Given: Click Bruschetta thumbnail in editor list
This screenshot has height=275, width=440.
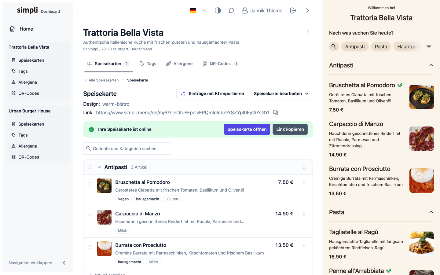Looking at the screenshot, I should pos(104,186).
